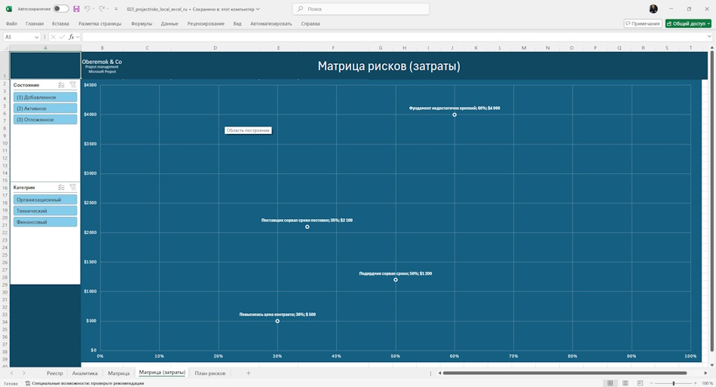Click the purple Save disk icon
The height and width of the screenshot is (387, 716).
click(76, 9)
